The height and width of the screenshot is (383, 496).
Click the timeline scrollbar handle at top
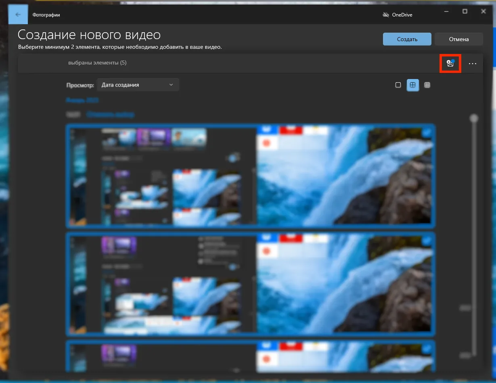tap(474, 118)
